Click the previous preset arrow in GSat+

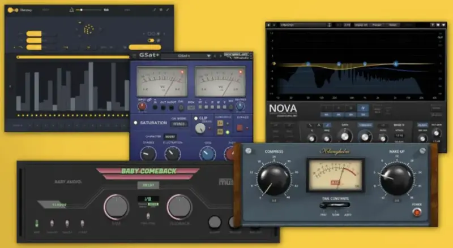tap(215, 56)
